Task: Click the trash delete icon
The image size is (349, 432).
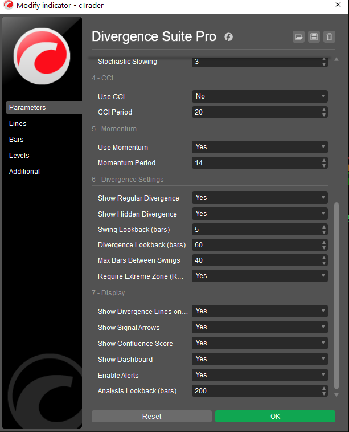Action: click(329, 37)
